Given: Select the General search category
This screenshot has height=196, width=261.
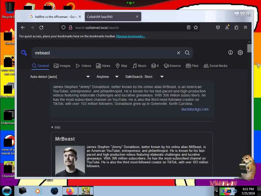Looking at the screenshot, I should click(x=41, y=66).
